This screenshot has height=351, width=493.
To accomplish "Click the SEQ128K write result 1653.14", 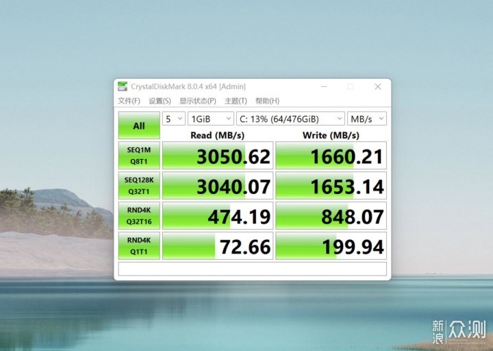I will point(331,185).
